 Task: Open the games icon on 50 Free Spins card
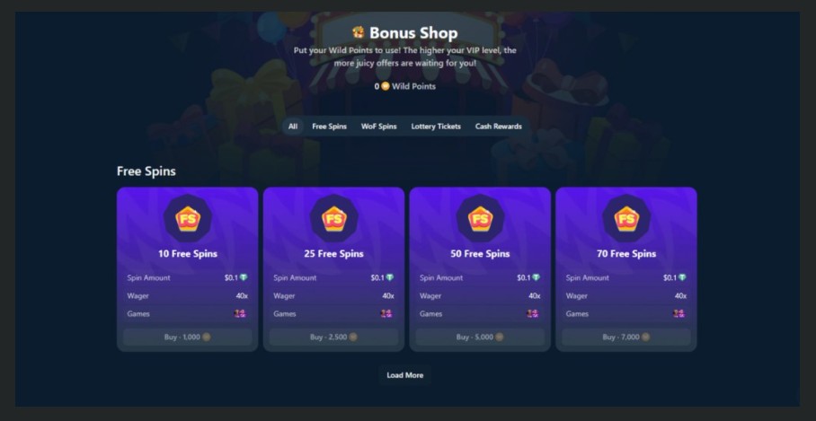coord(532,313)
